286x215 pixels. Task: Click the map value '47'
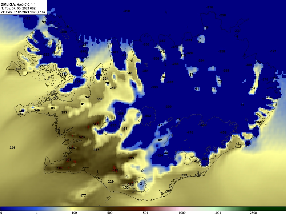160,125
